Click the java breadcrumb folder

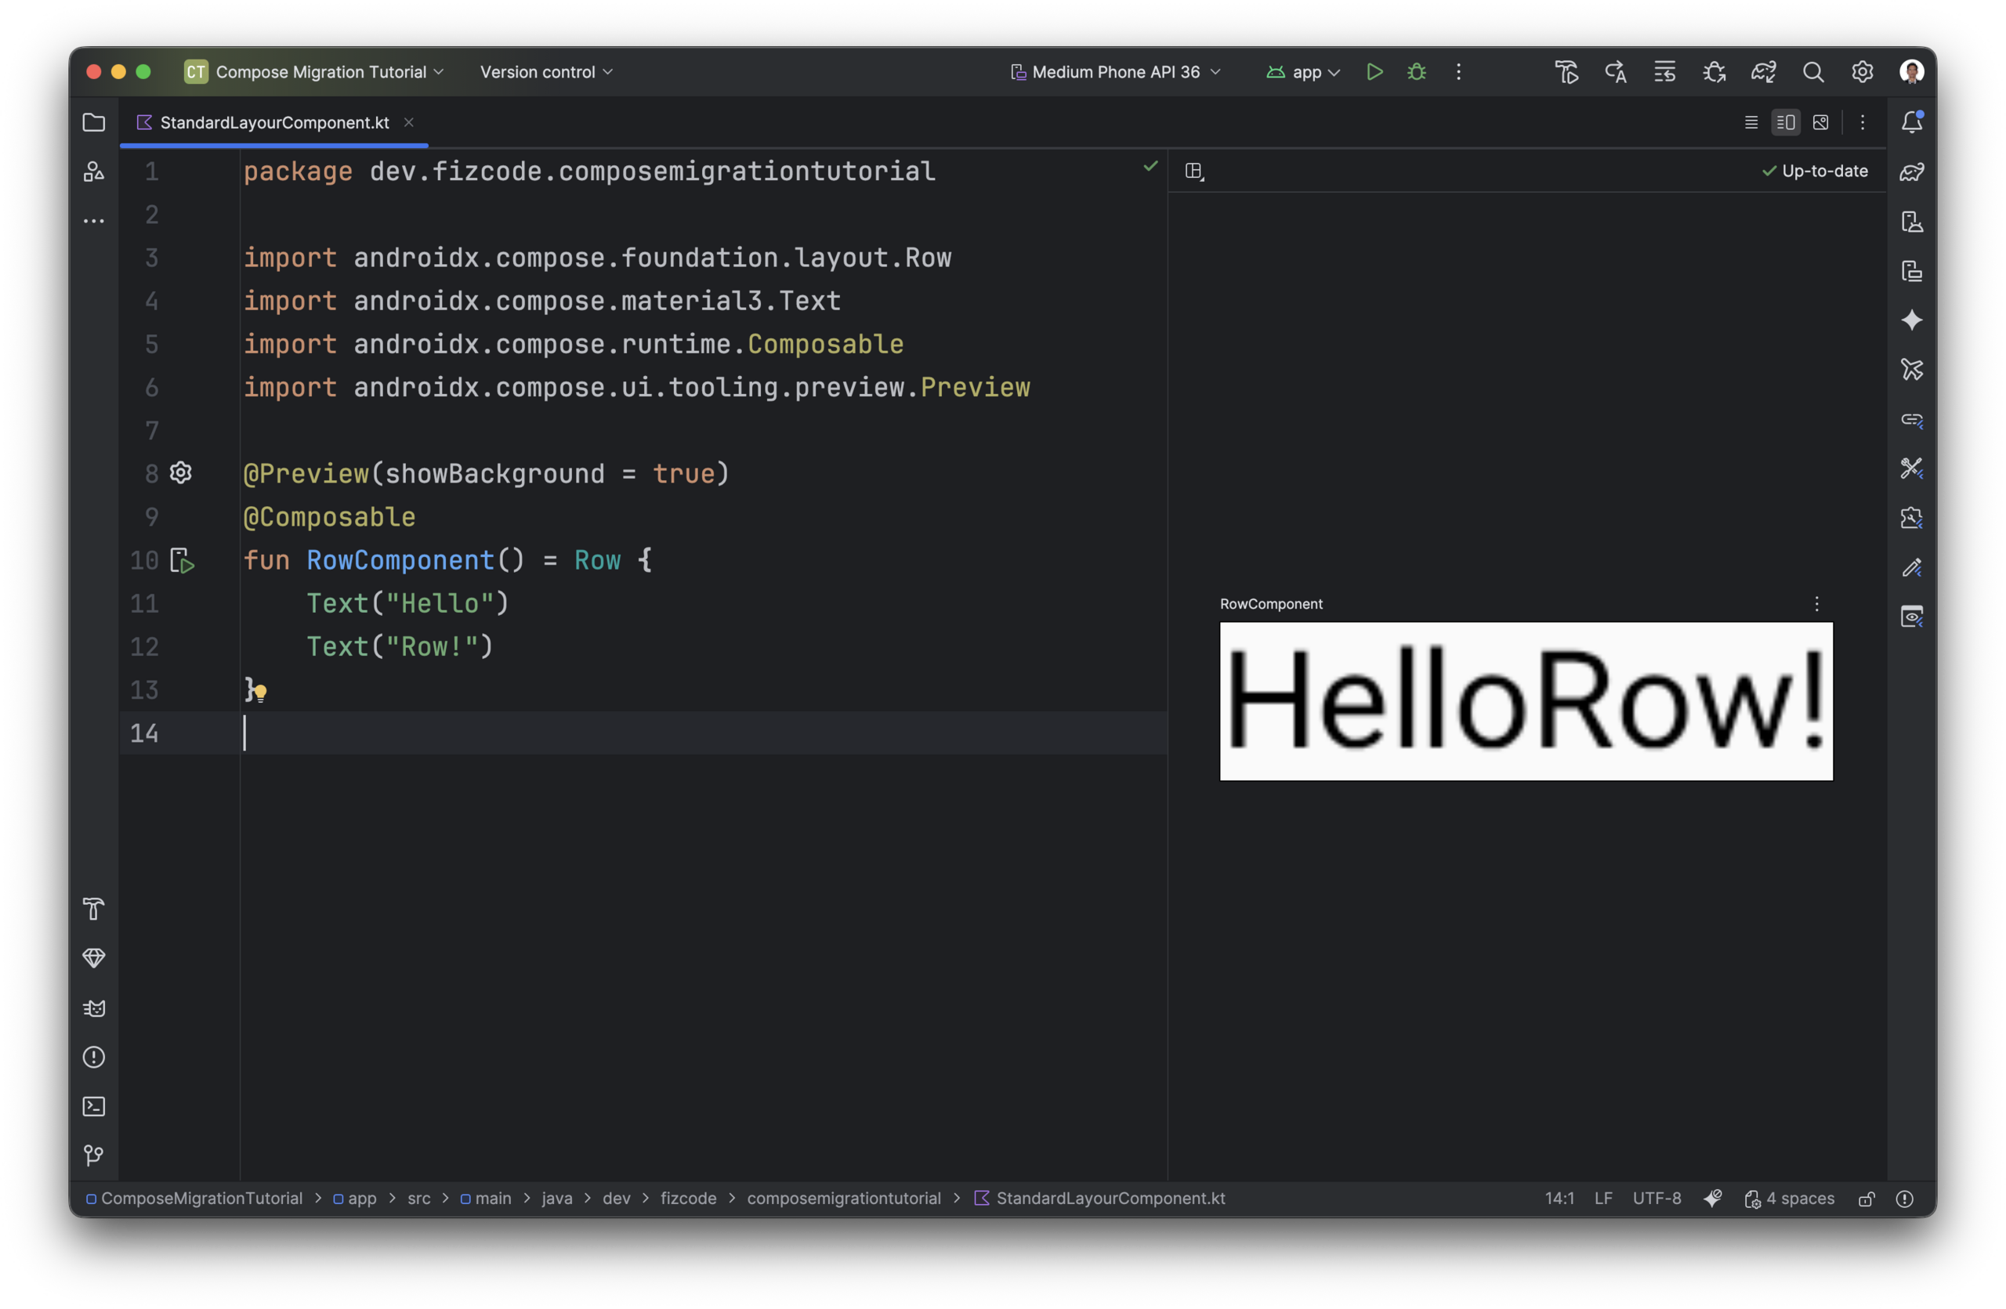click(556, 1199)
